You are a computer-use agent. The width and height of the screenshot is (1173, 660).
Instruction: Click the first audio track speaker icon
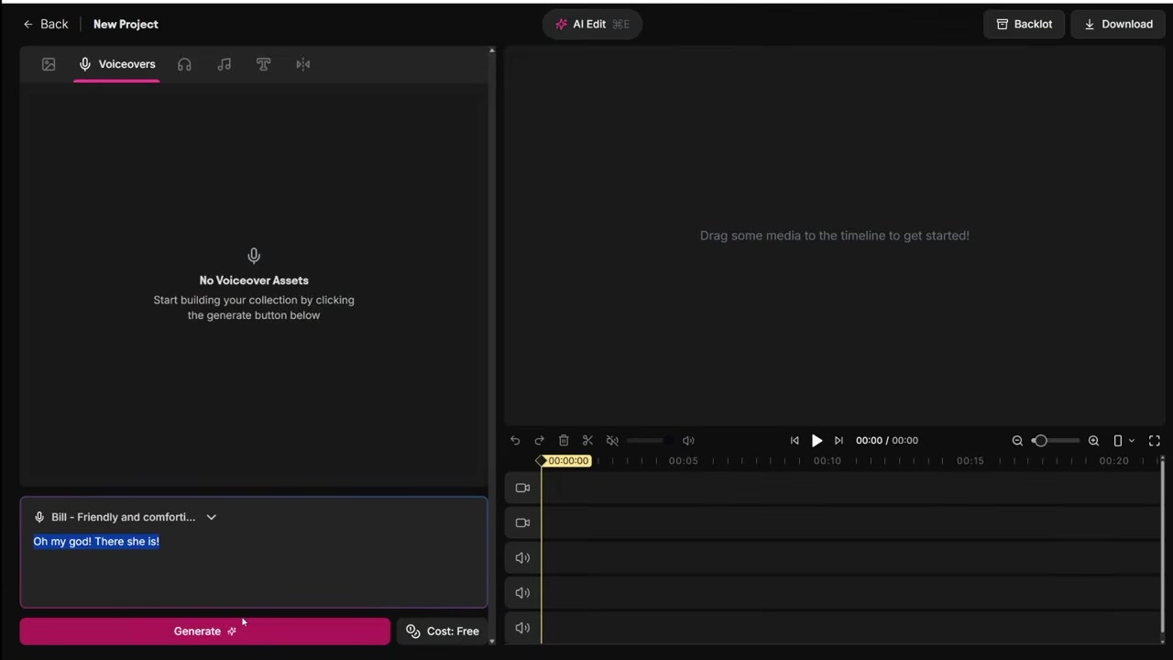tap(522, 557)
